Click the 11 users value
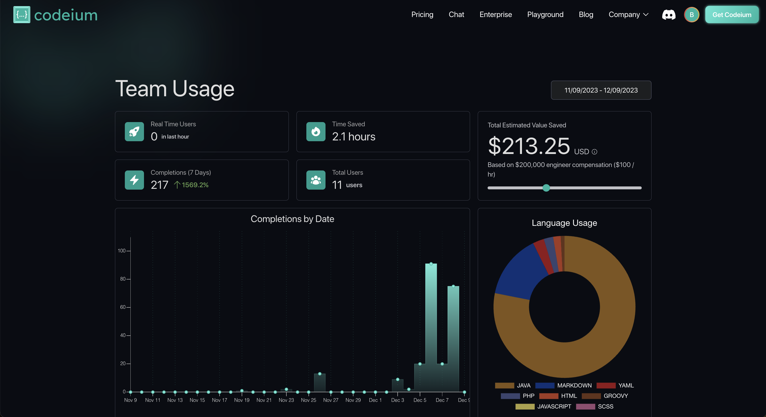The image size is (766, 417). (x=347, y=185)
